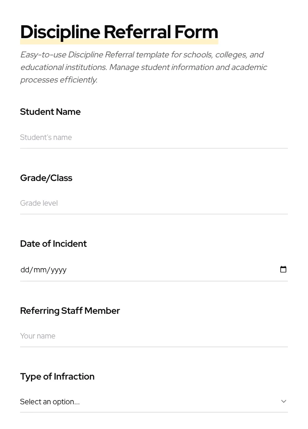Click the Student Name field label
Viewport: 308px width, 429px height.
click(x=50, y=112)
